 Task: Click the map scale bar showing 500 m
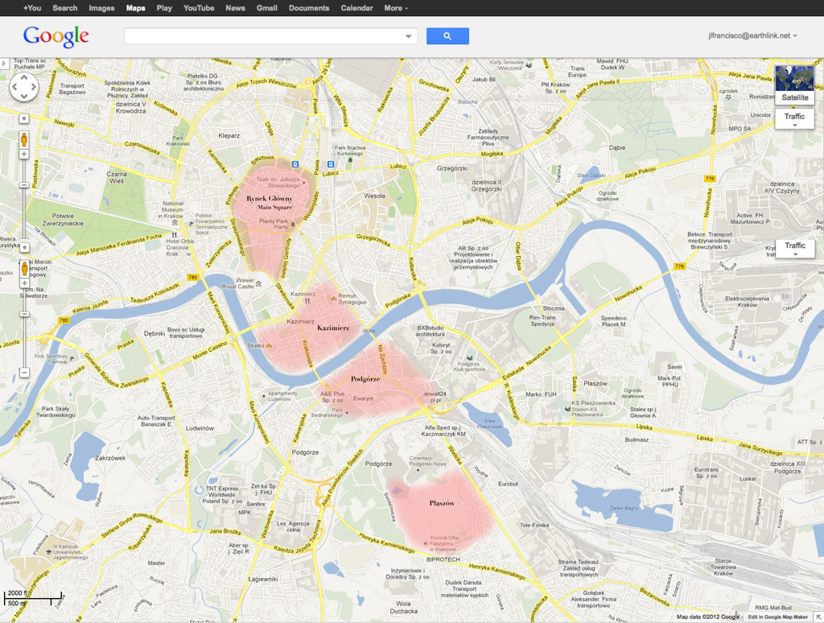32,598
